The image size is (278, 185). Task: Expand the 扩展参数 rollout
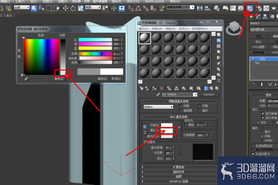pos(179,167)
